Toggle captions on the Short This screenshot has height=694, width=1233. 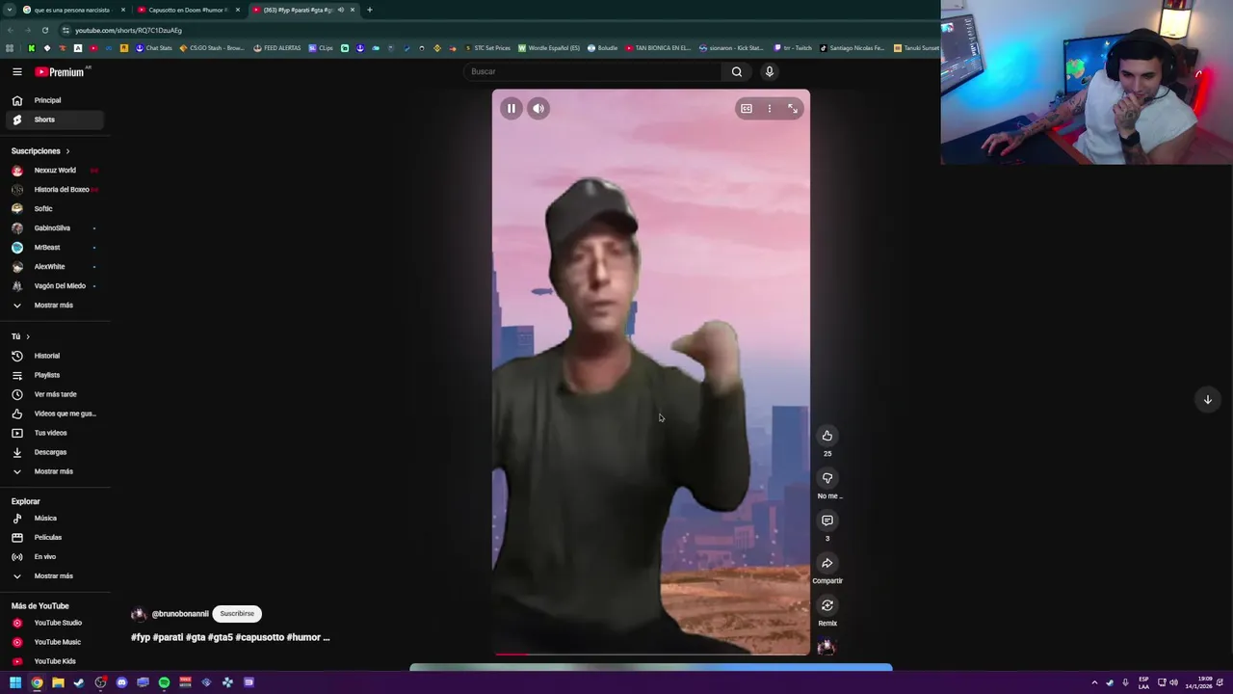(746, 108)
